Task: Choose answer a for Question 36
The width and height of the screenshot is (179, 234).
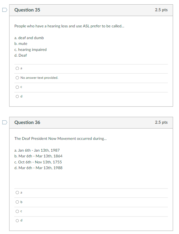Action: [x=17, y=193]
